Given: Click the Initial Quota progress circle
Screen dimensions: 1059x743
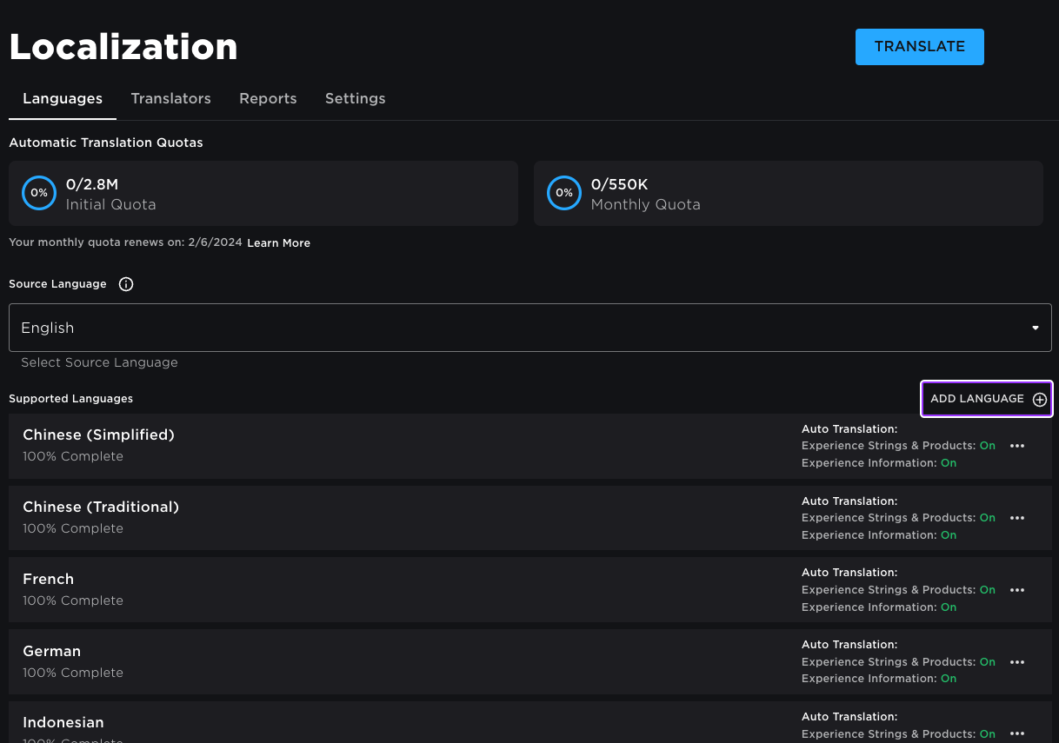Looking at the screenshot, I should (39, 193).
